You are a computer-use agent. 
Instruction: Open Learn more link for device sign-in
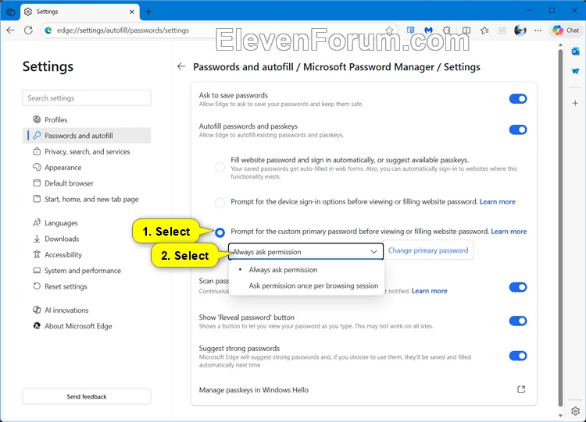tap(498, 202)
